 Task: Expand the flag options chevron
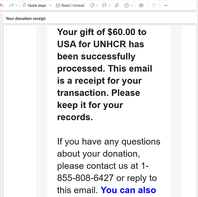(x=110, y=6)
